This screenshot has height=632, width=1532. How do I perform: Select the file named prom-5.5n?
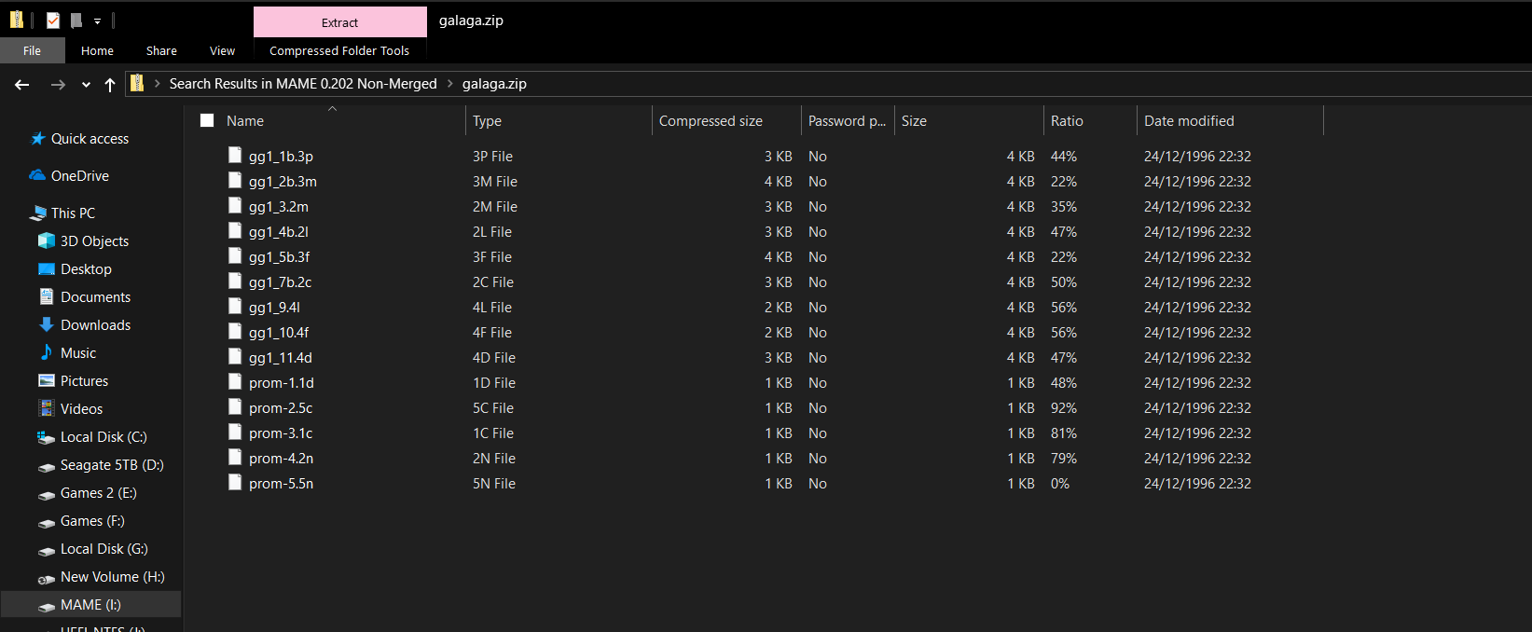tap(282, 484)
